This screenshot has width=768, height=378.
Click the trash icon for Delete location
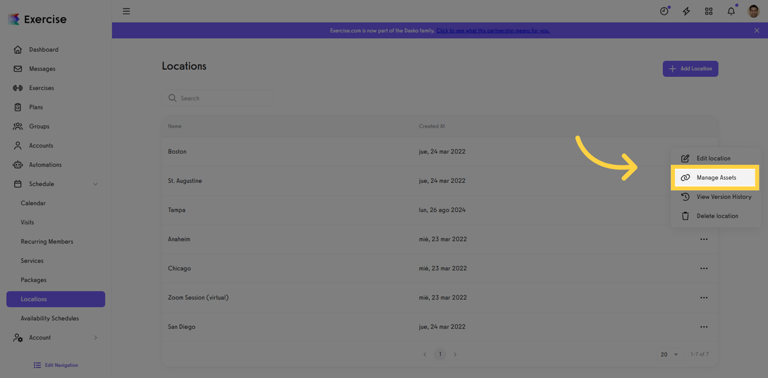pos(685,215)
